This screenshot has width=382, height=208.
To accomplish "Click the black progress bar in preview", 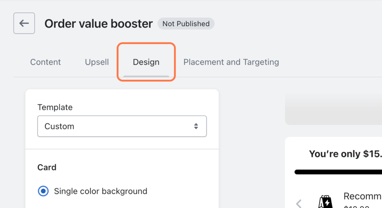I will 338,172.
